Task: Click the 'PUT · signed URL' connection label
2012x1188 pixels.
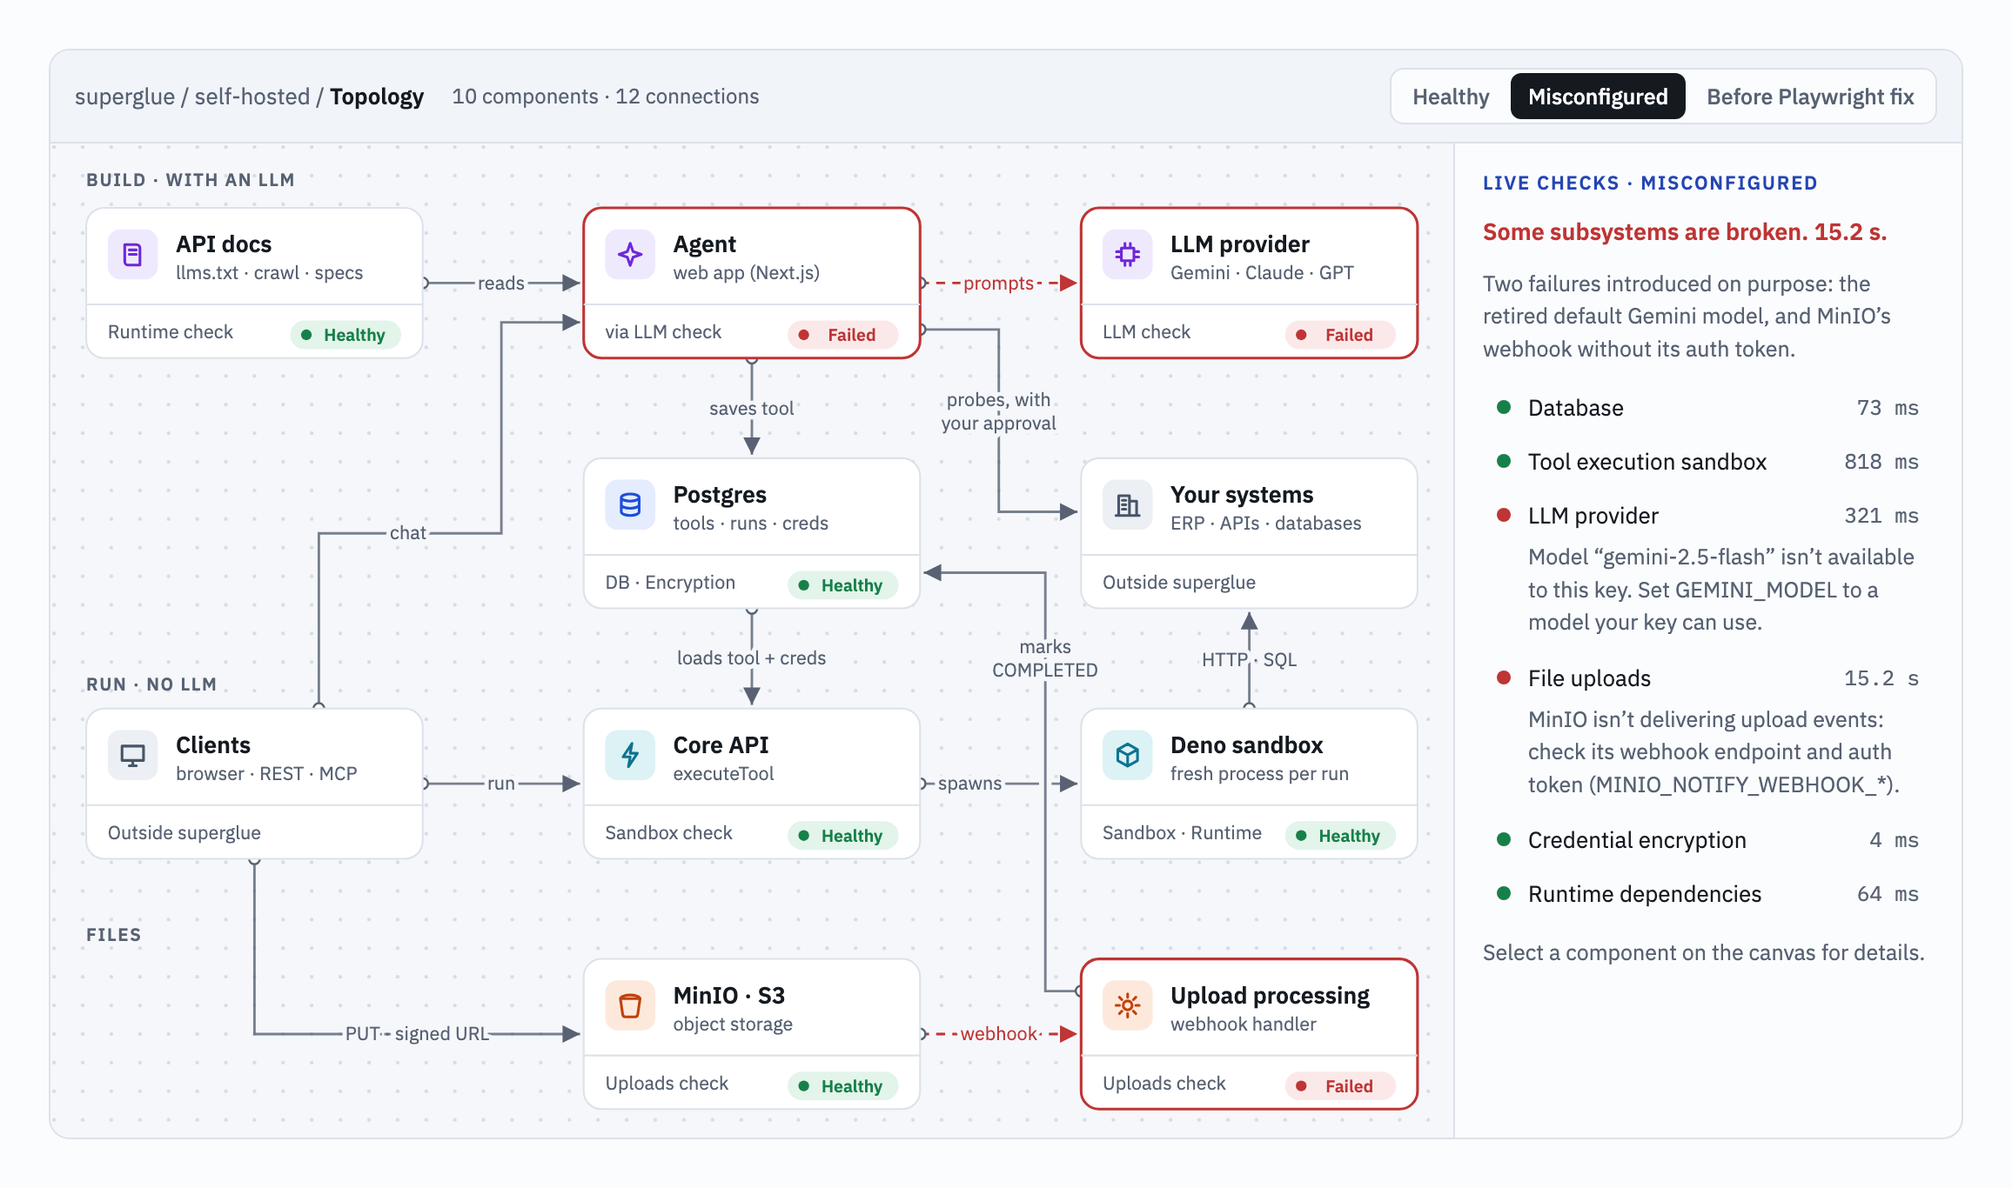Action: tap(417, 1034)
